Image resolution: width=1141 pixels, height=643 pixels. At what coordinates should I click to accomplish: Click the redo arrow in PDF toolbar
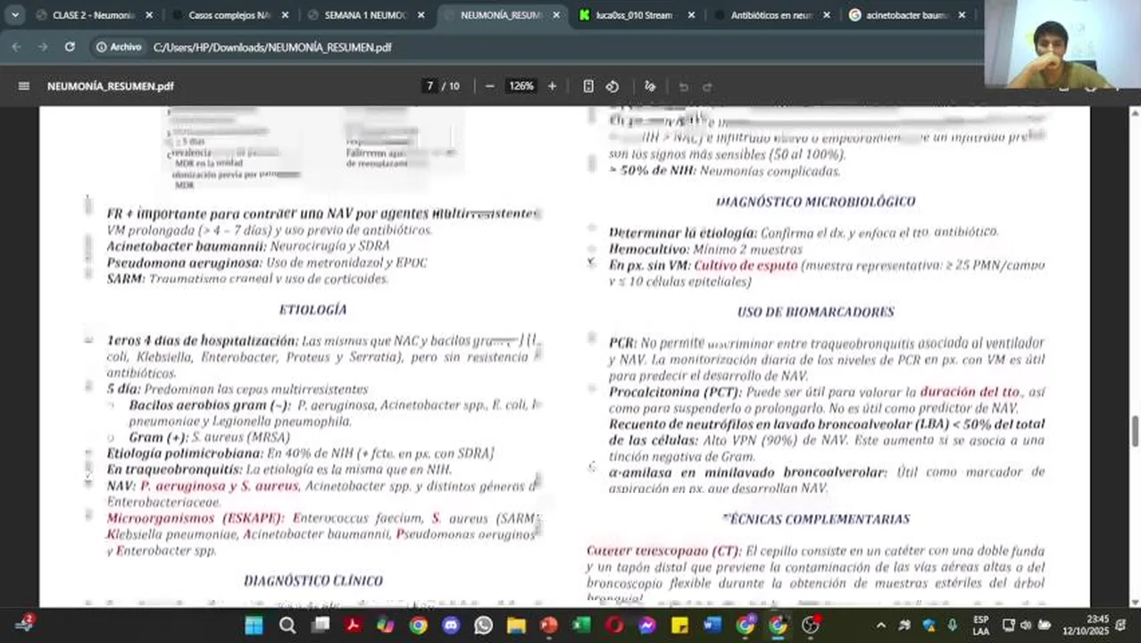tap(707, 87)
